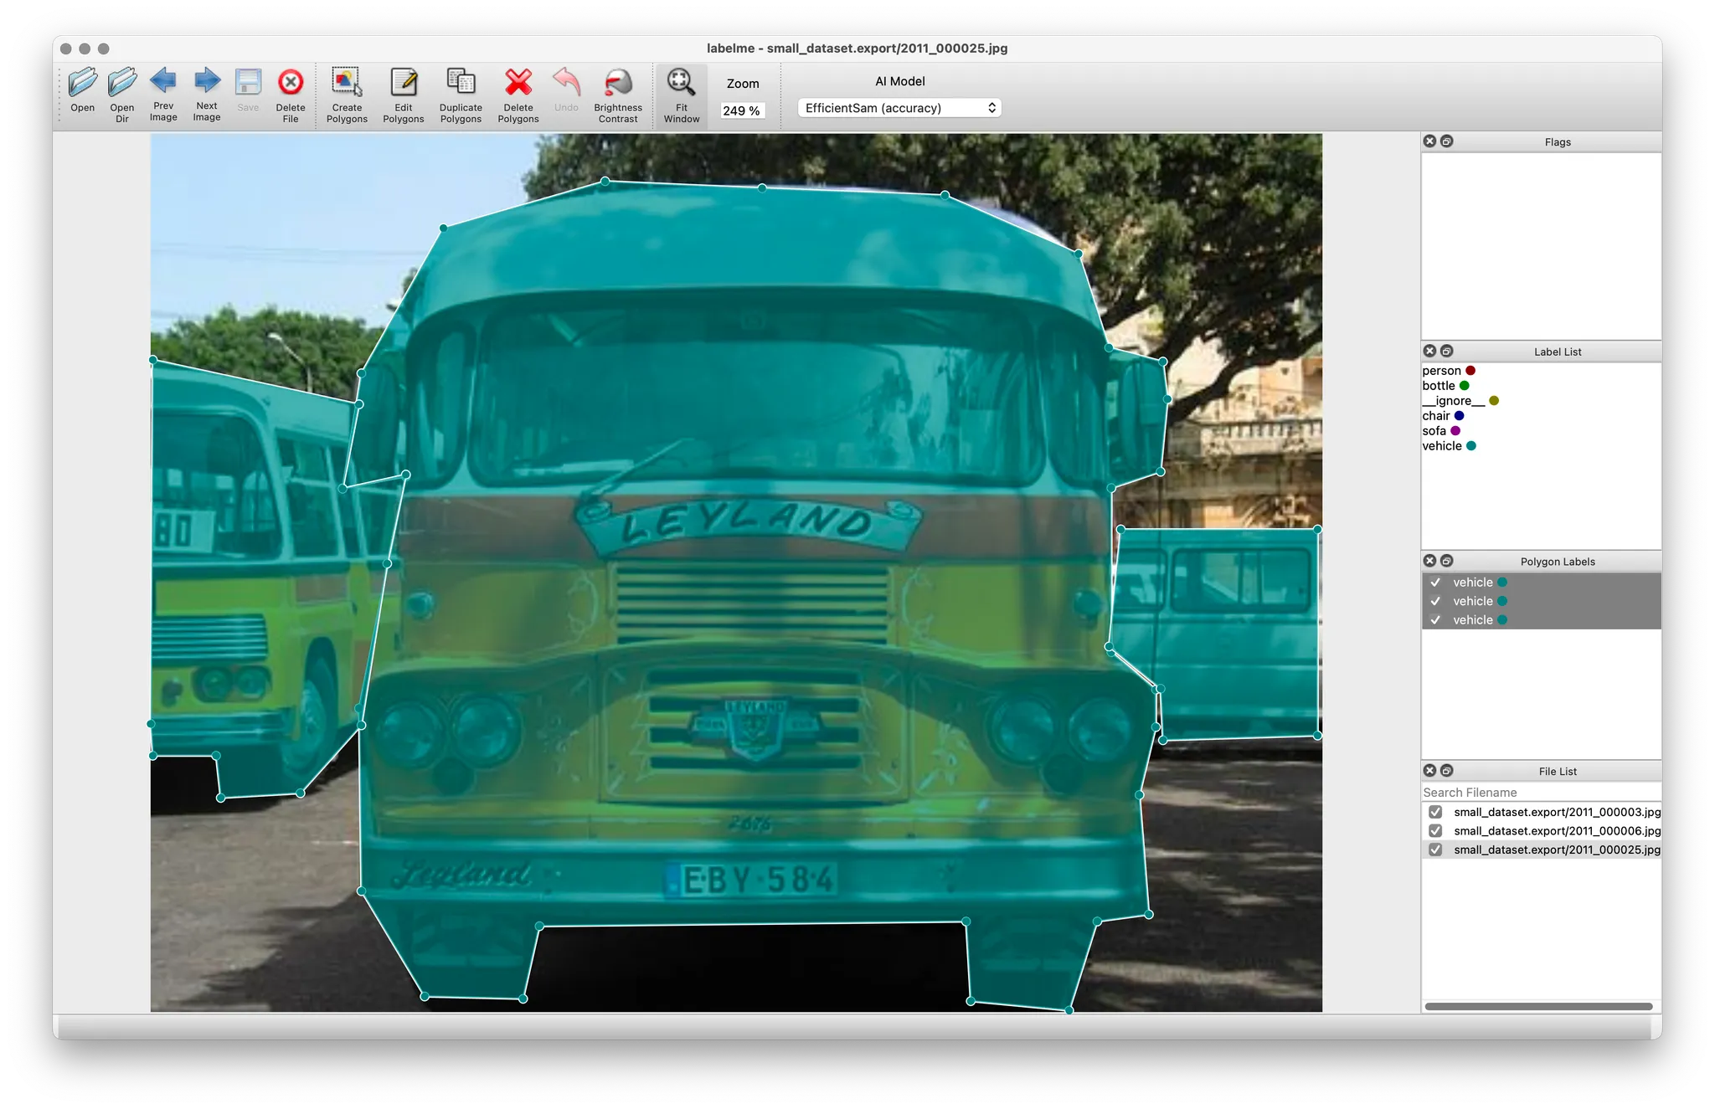Select the person label in Label List
The image size is (1715, 1109).
(1441, 371)
